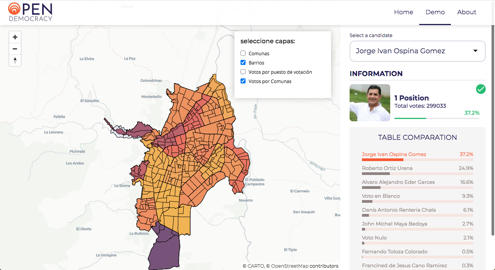Click the candidate photo thumbnail

(x=370, y=103)
